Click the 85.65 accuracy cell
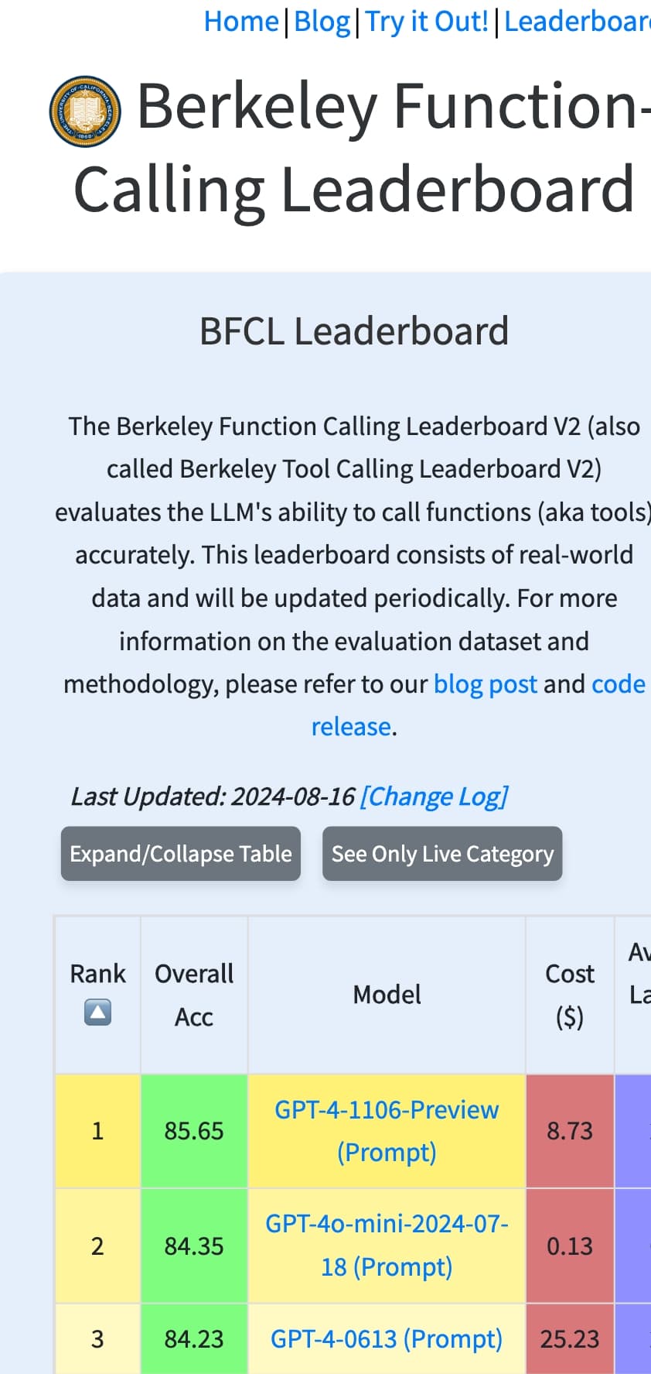This screenshot has height=1374, width=651. tap(193, 1130)
